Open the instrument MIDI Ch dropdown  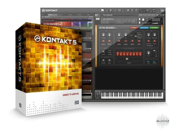pyautogui.click(x=108, y=23)
